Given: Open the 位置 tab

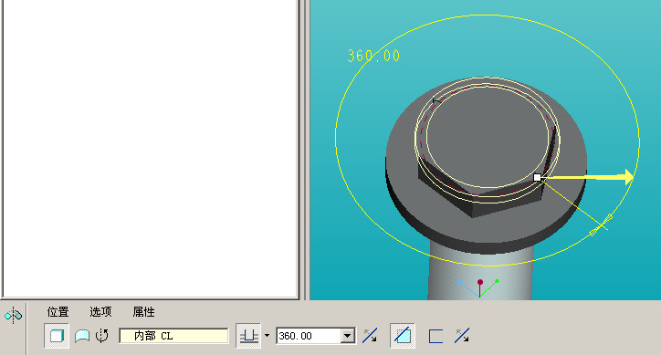Looking at the screenshot, I should tap(58, 312).
